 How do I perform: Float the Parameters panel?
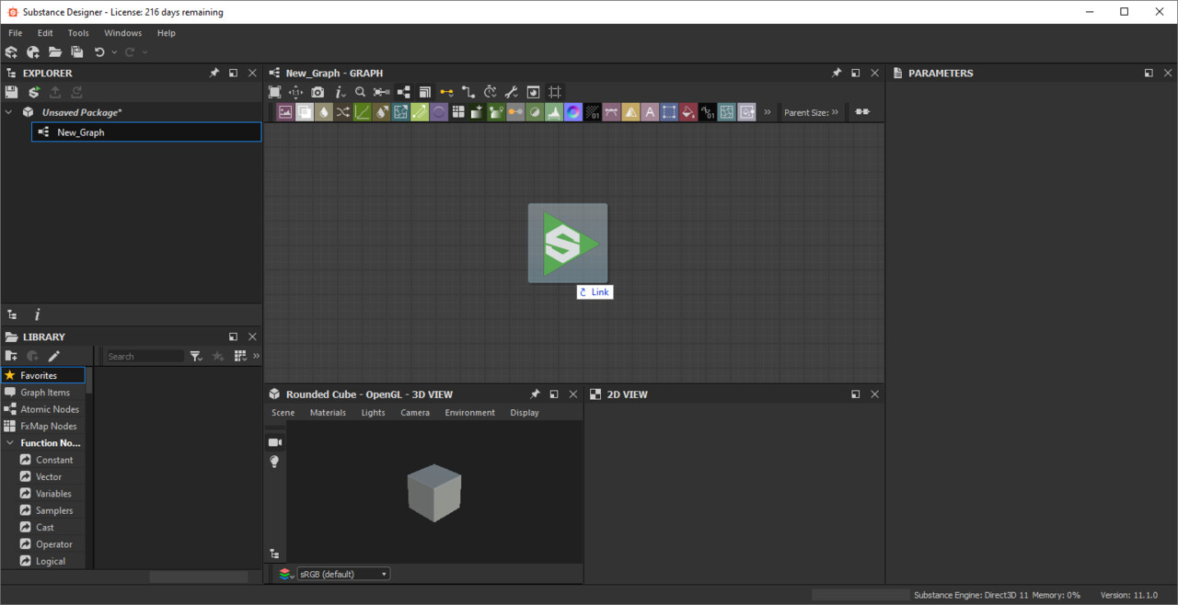click(x=1149, y=73)
